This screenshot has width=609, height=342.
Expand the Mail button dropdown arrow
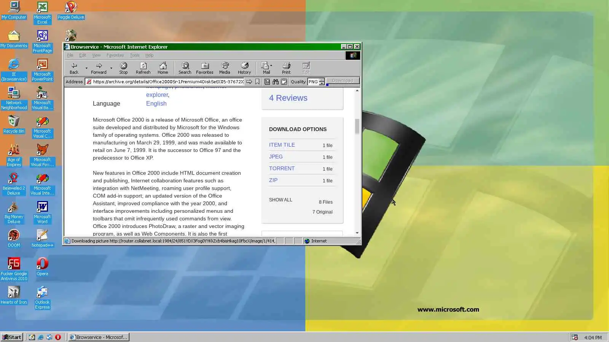click(x=271, y=66)
